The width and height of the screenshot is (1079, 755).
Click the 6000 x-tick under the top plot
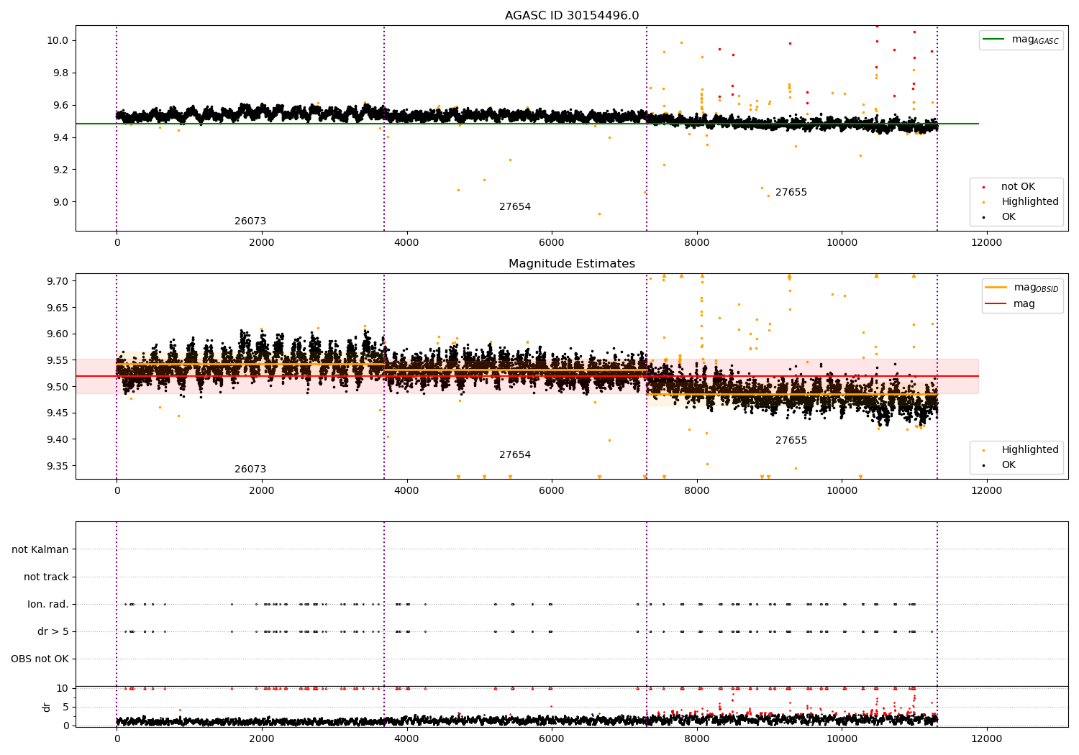pyautogui.click(x=552, y=243)
